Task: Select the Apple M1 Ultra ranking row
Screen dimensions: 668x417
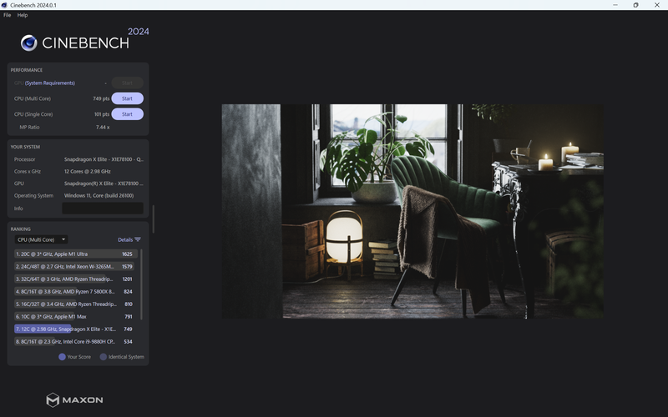Action: tap(74, 254)
